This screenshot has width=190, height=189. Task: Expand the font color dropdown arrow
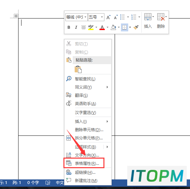coord(107,27)
